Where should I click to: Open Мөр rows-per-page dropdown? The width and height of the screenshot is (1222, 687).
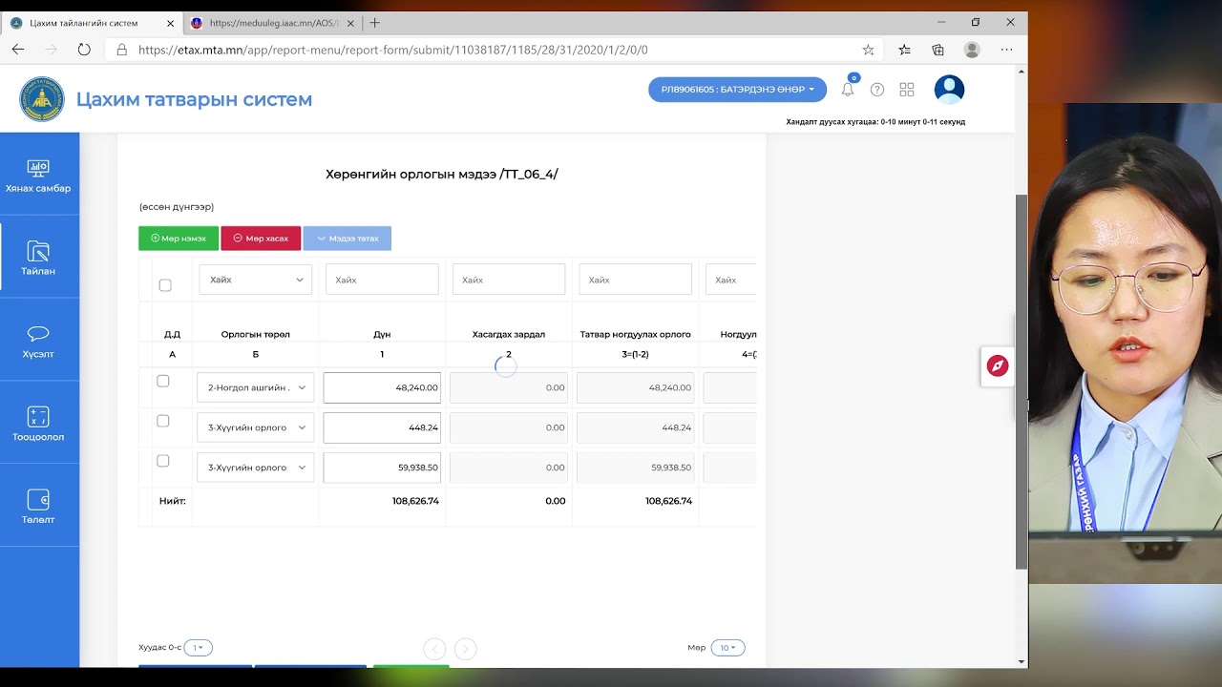(x=727, y=648)
